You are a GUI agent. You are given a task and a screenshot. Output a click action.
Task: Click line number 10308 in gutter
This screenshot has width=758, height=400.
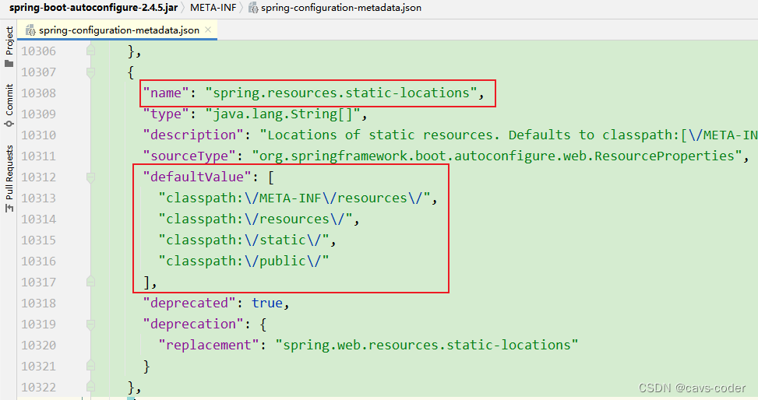(x=39, y=93)
